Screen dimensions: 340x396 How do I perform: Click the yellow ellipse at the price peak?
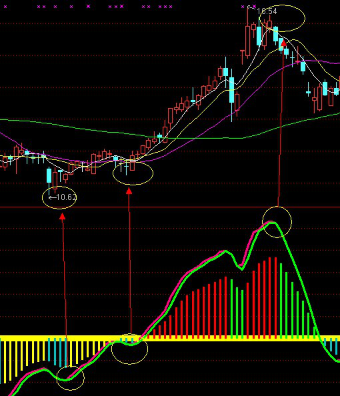(x=282, y=19)
